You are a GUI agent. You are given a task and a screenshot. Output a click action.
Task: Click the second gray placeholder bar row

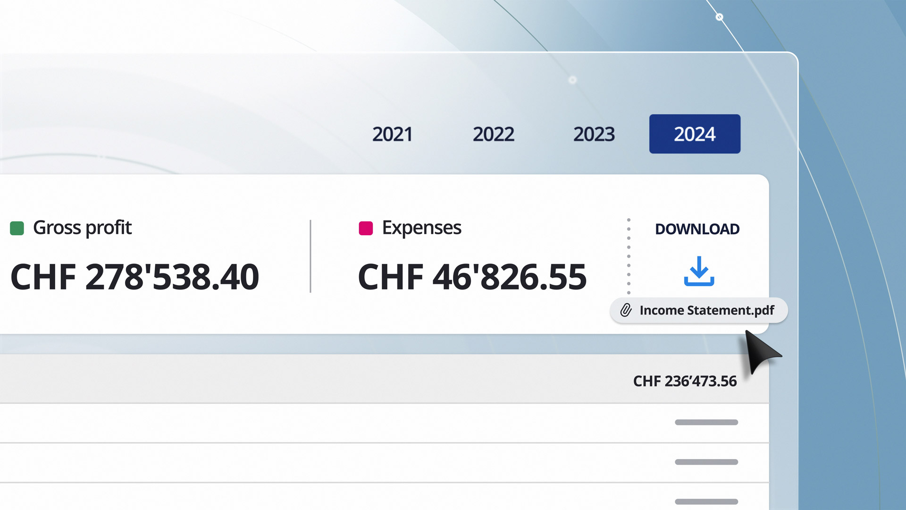[x=706, y=462]
